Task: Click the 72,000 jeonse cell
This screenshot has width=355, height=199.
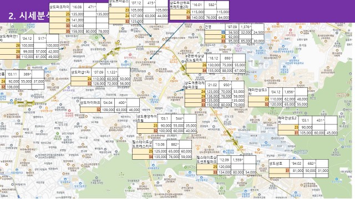Action: (x=112, y=83)
